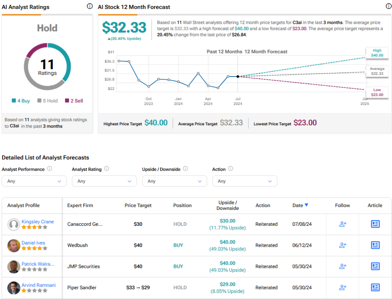This screenshot has width=392, height=299.
Task: Open article for Canaccord Genuity row
Action: point(375,224)
